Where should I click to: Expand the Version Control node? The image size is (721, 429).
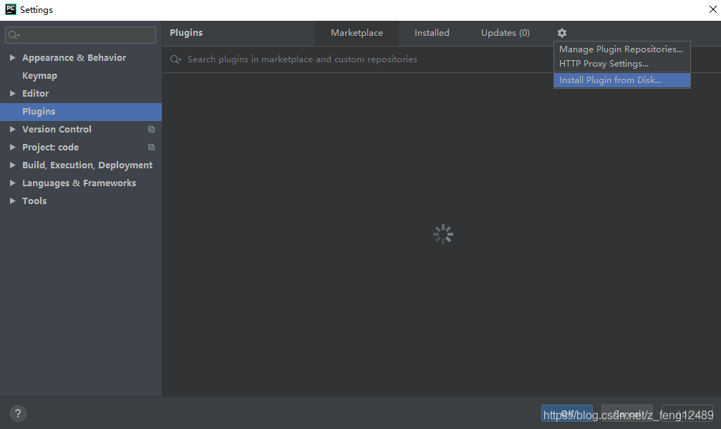(12, 129)
